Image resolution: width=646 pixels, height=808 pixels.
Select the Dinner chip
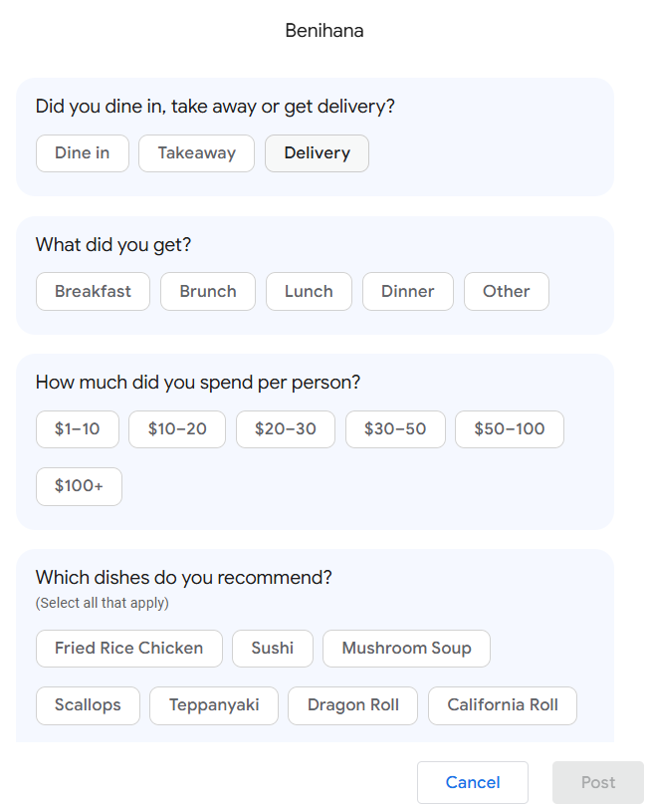point(408,292)
